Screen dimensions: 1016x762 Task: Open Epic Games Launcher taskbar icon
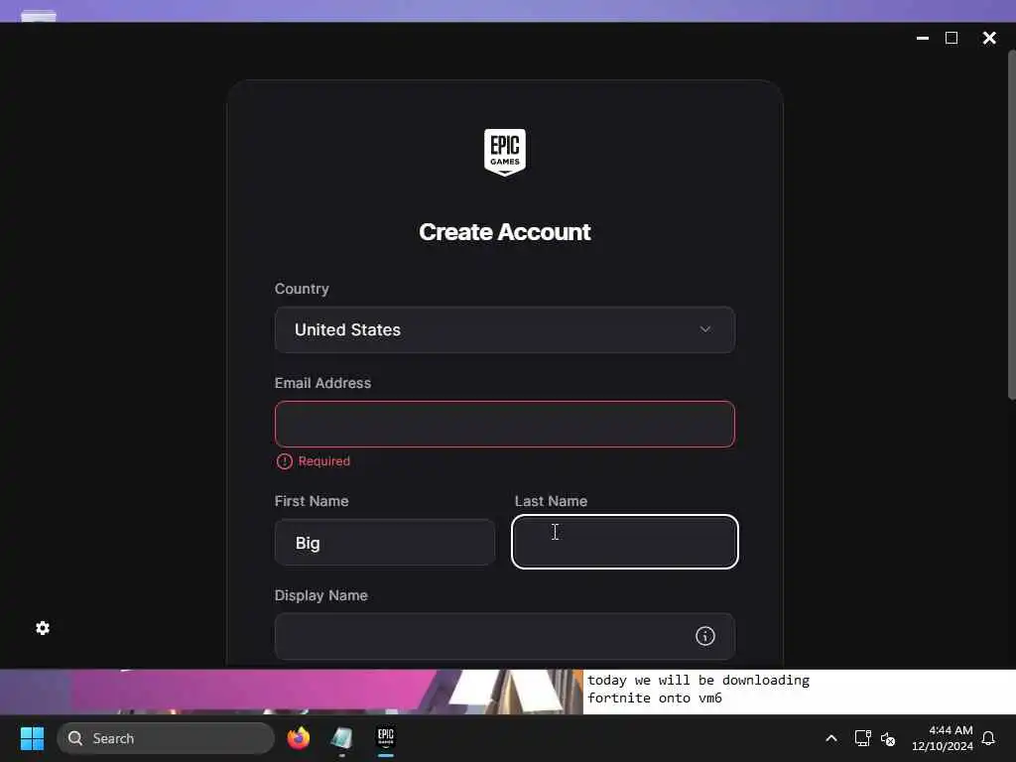coord(386,737)
